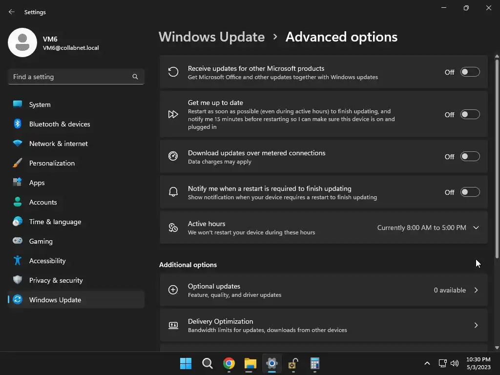Click the scrollbar down arrow
This screenshot has width=500, height=375.
(497, 348)
